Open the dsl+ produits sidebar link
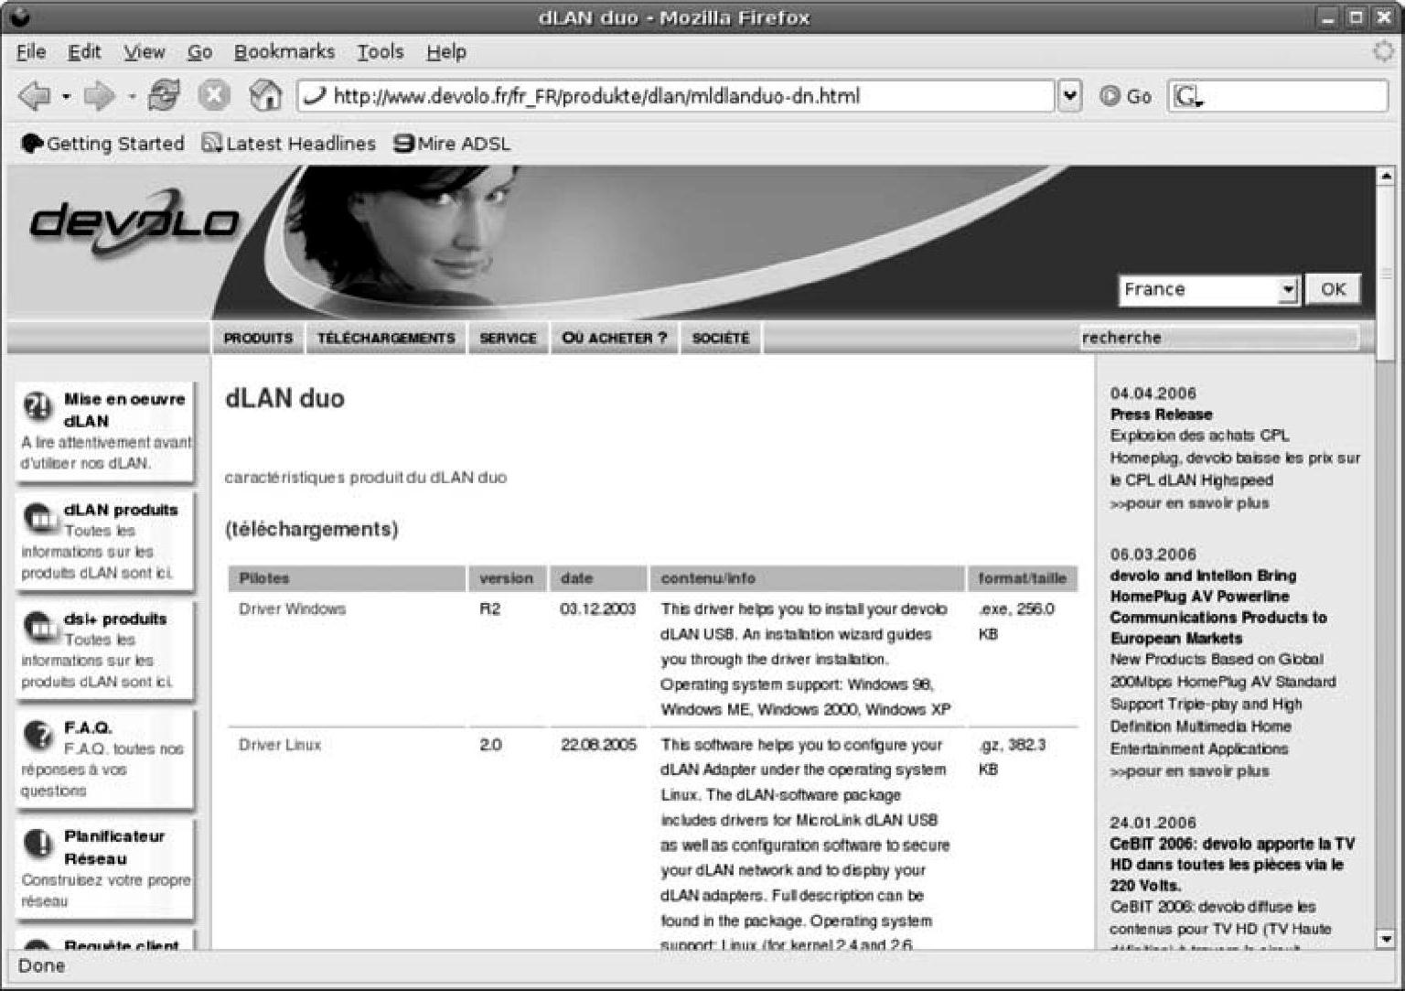This screenshot has height=991, width=1405. (115, 619)
